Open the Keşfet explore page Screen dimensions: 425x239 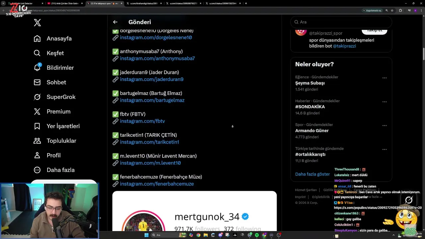pyautogui.click(x=49, y=53)
